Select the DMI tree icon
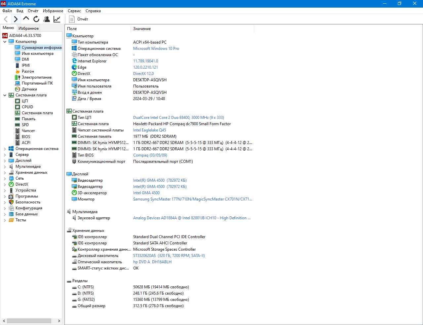This screenshot has height=325, width=423. 18,59
